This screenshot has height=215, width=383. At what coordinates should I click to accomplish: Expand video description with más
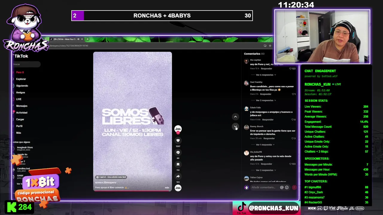(167, 188)
